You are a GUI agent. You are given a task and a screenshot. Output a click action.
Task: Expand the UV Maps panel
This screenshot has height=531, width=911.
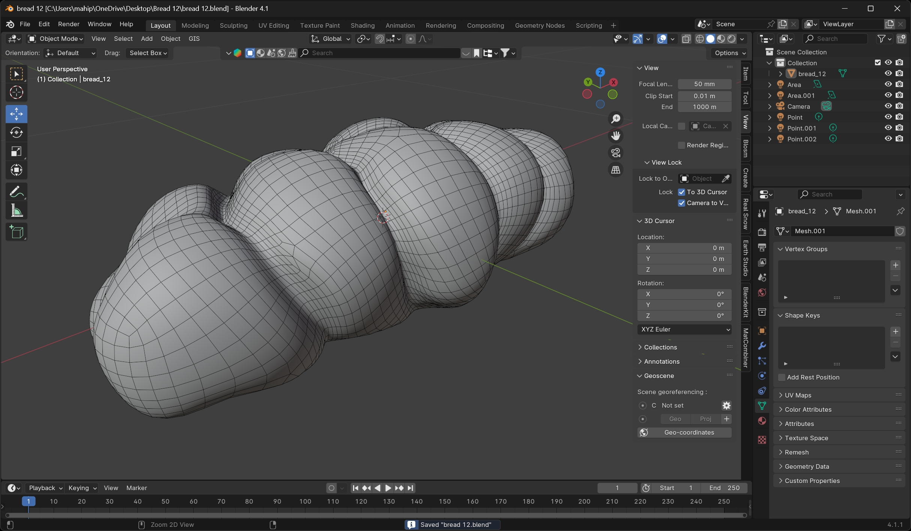pyautogui.click(x=798, y=395)
